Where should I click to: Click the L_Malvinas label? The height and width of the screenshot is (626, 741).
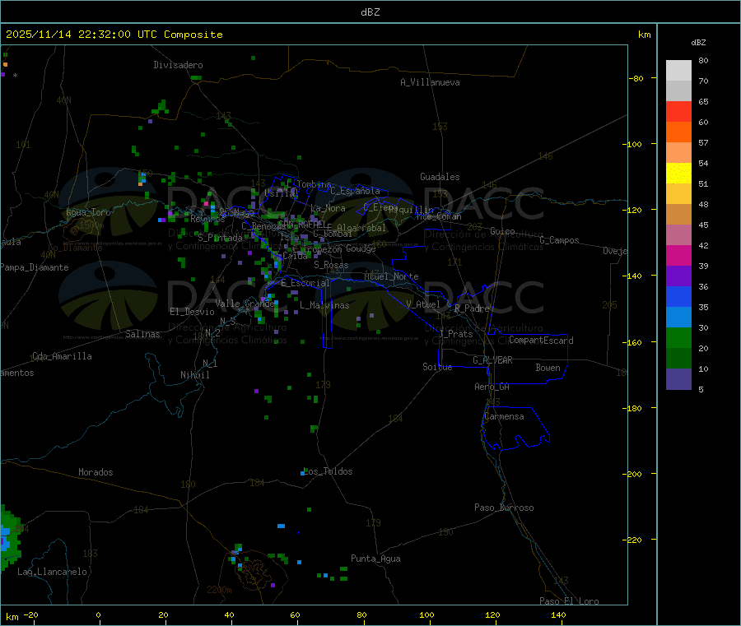click(x=324, y=305)
